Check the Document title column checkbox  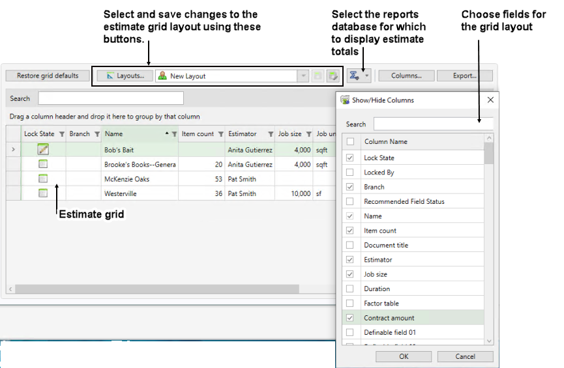coord(350,245)
